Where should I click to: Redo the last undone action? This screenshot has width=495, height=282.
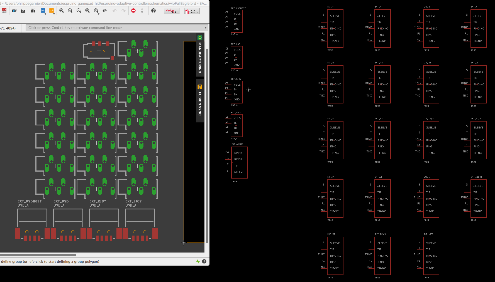click(123, 11)
